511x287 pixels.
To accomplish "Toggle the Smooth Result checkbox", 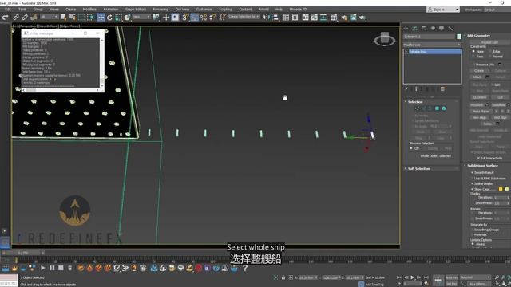I will (x=472, y=172).
